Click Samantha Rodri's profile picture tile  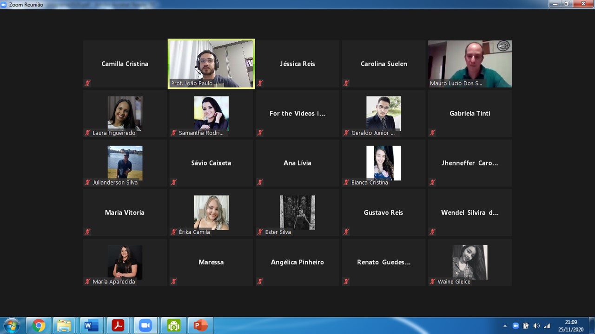(211, 113)
